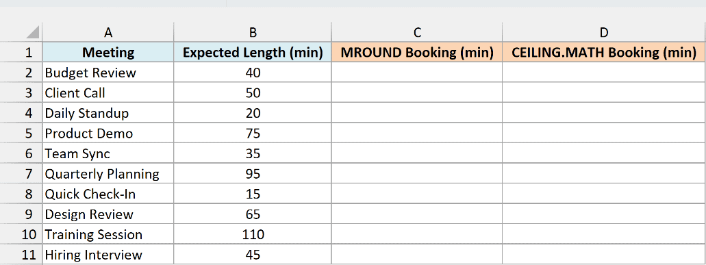Select the Hiring Interview cell

coord(108,255)
